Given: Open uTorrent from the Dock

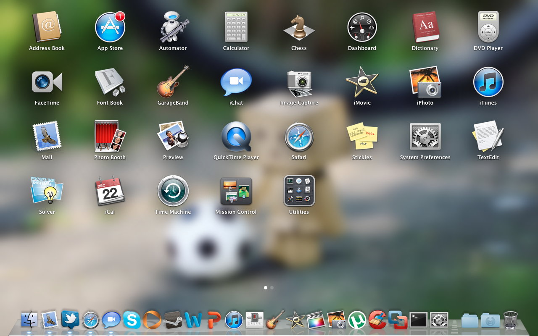Looking at the screenshot, I should [357, 320].
